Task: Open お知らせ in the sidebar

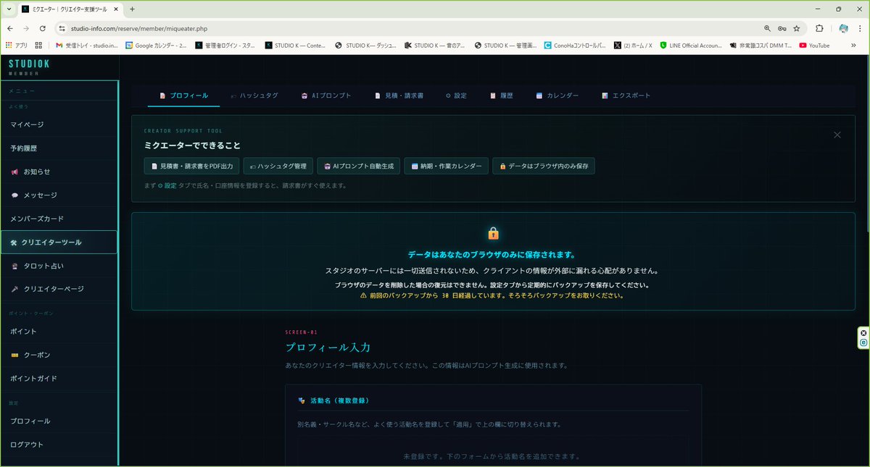Action: pyautogui.click(x=59, y=172)
